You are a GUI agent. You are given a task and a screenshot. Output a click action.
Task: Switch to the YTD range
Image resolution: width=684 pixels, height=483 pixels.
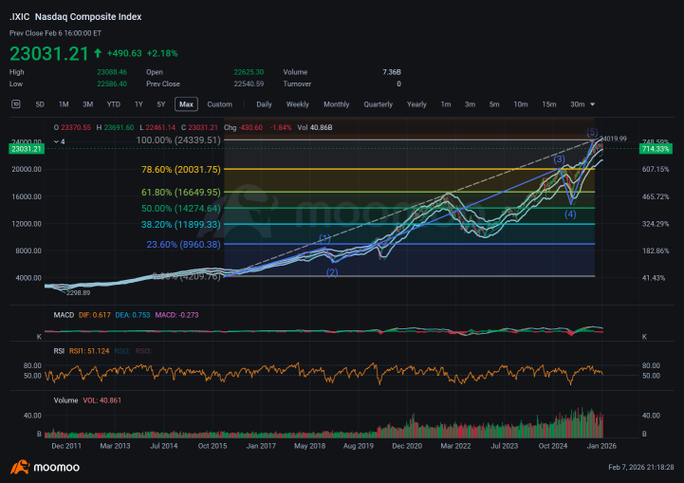point(114,104)
